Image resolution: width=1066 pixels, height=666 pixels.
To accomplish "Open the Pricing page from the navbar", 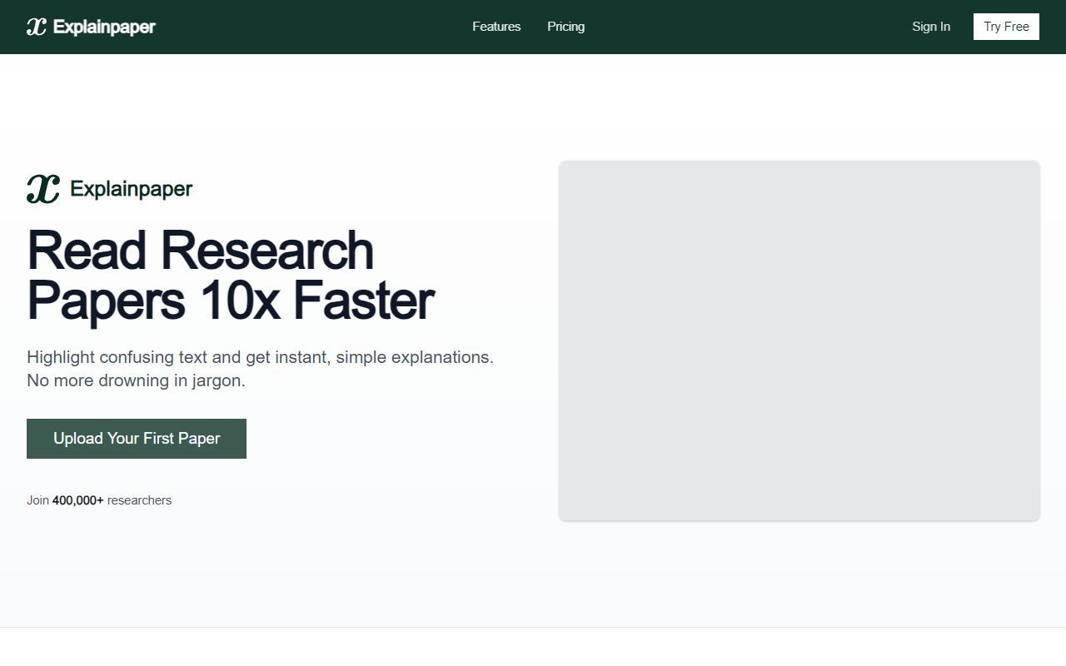I will (565, 26).
